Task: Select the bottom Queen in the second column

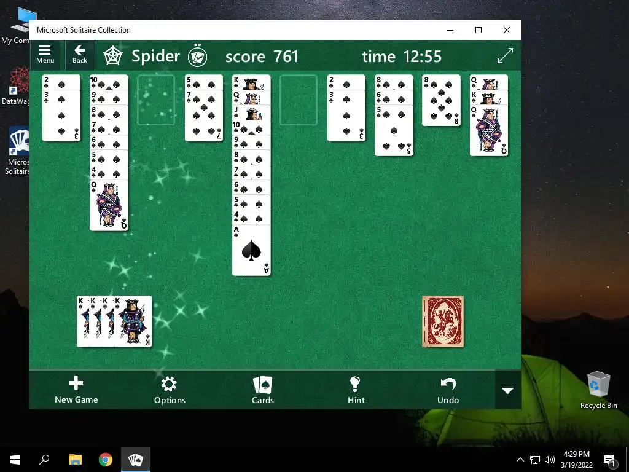Action: [109, 205]
